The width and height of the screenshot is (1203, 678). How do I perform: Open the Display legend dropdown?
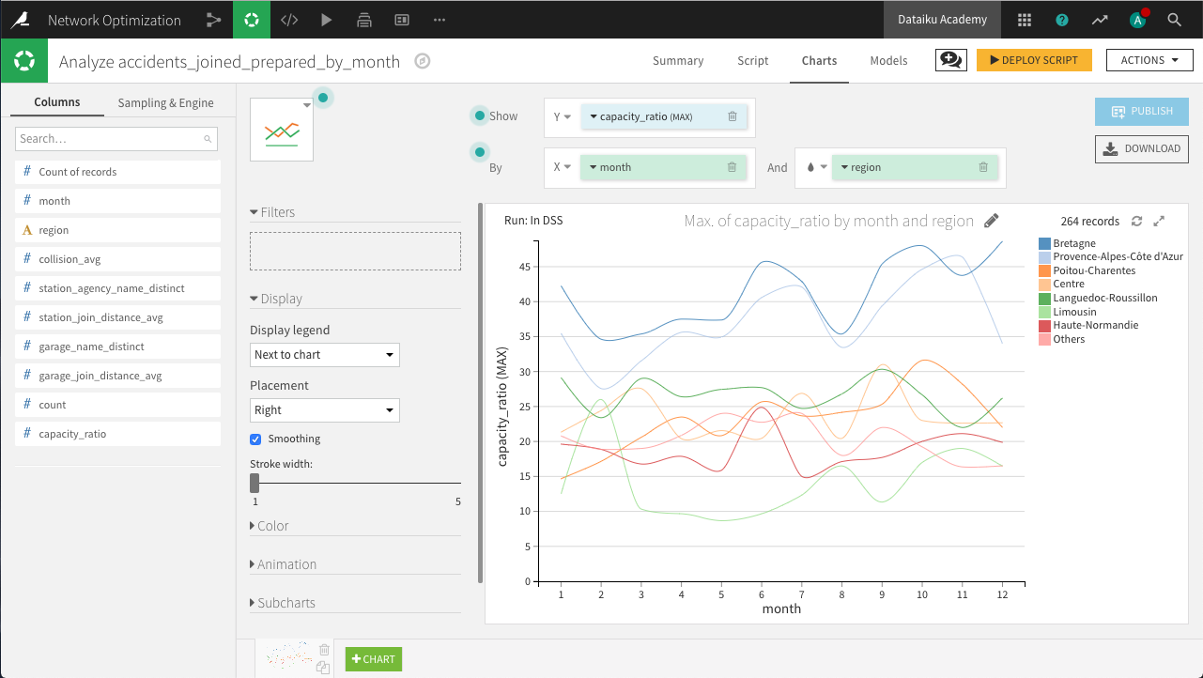pos(324,355)
